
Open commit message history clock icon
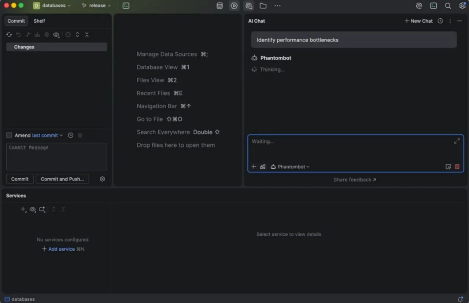pos(70,135)
